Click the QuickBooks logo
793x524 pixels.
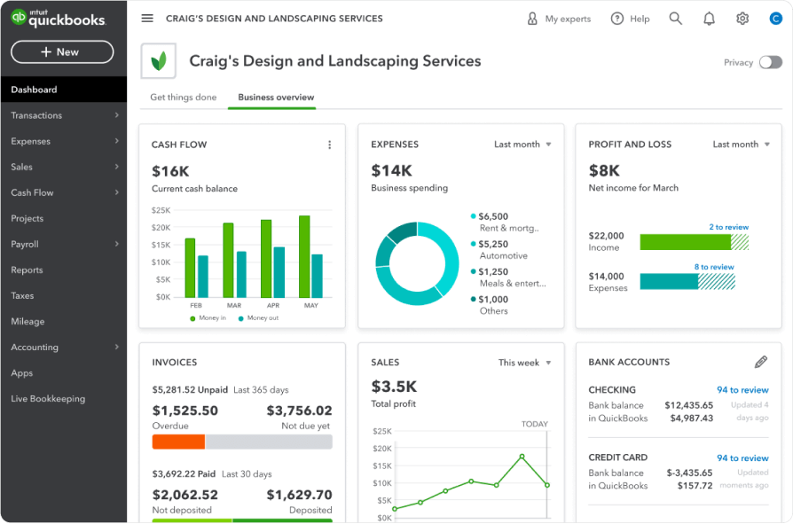(59, 19)
